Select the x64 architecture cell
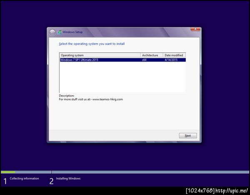This screenshot has height=195, width=250. [x=144, y=60]
